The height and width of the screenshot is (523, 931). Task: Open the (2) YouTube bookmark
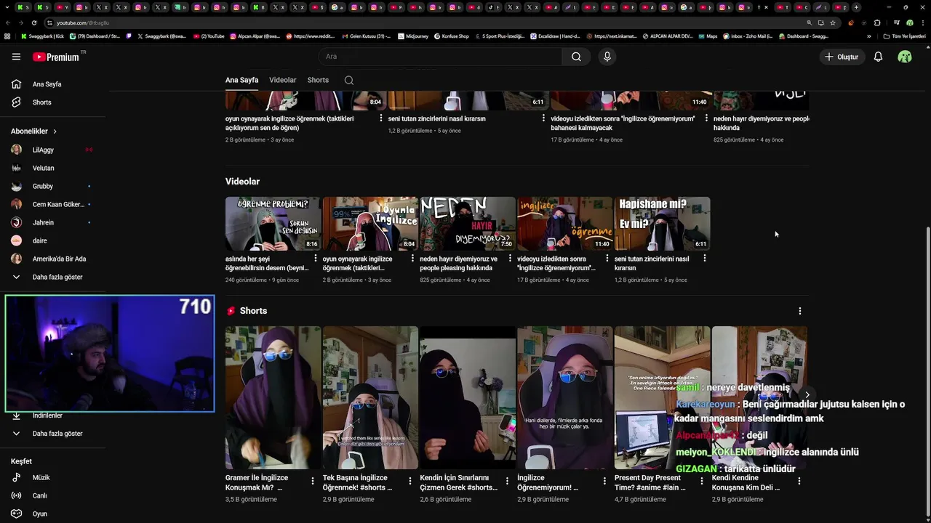coord(209,36)
